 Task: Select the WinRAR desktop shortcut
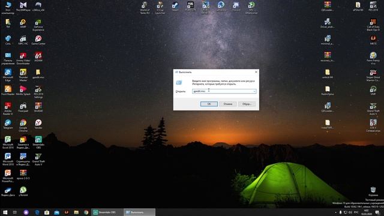coord(38,107)
